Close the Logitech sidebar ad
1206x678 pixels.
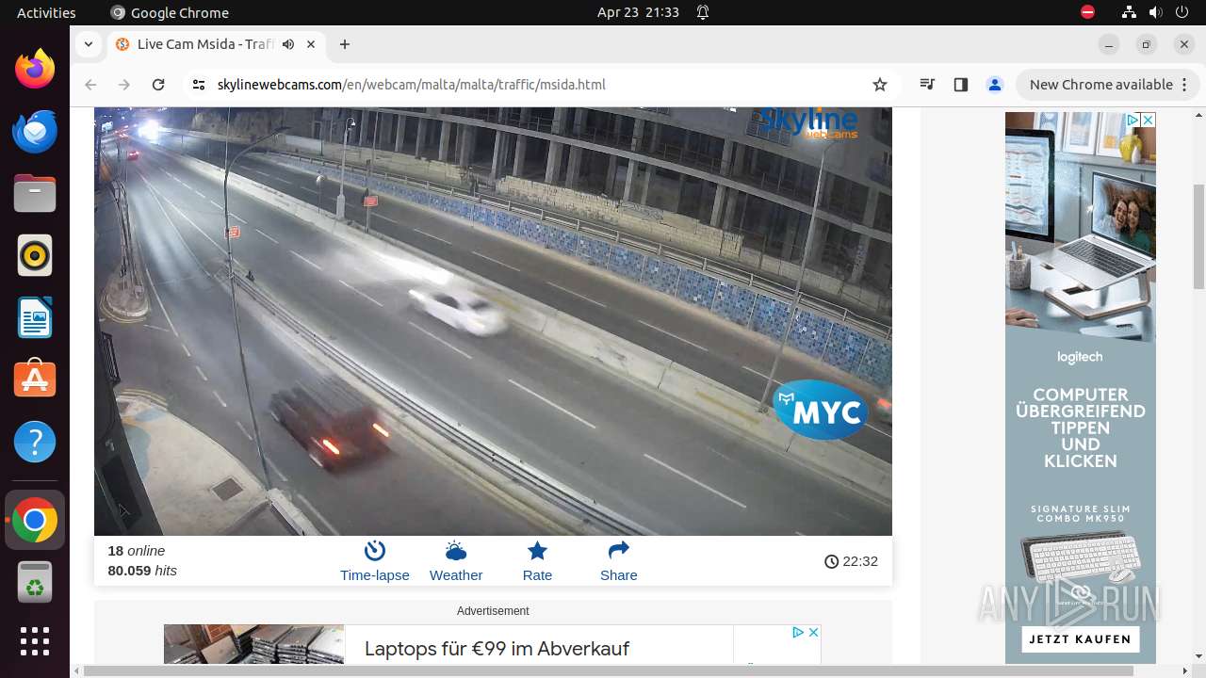tap(1148, 120)
